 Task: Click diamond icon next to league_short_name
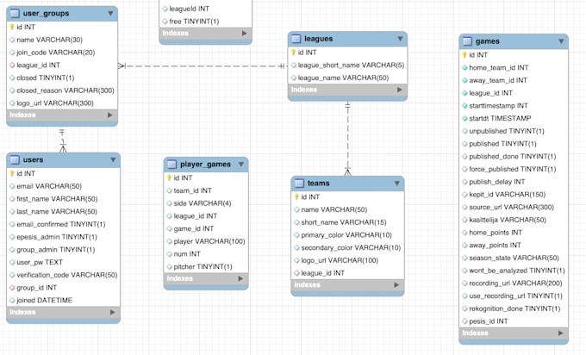(x=293, y=65)
